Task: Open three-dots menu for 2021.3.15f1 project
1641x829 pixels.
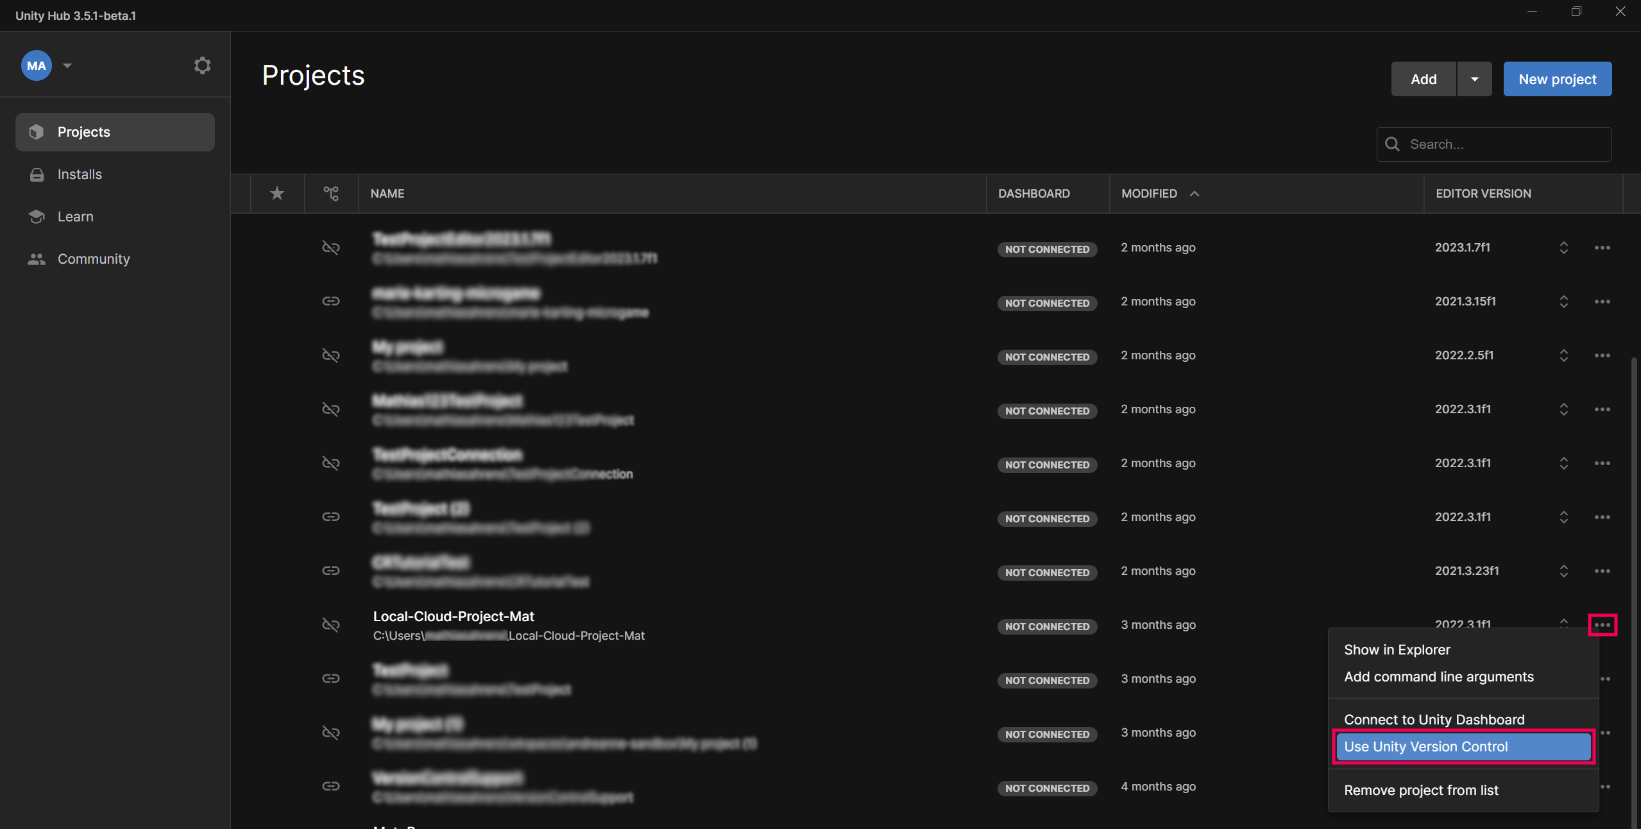Action: [x=1602, y=302]
